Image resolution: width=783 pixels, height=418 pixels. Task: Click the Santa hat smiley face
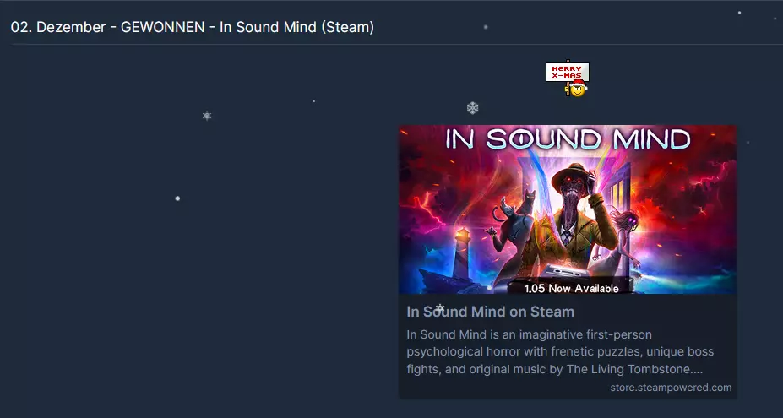(x=578, y=89)
